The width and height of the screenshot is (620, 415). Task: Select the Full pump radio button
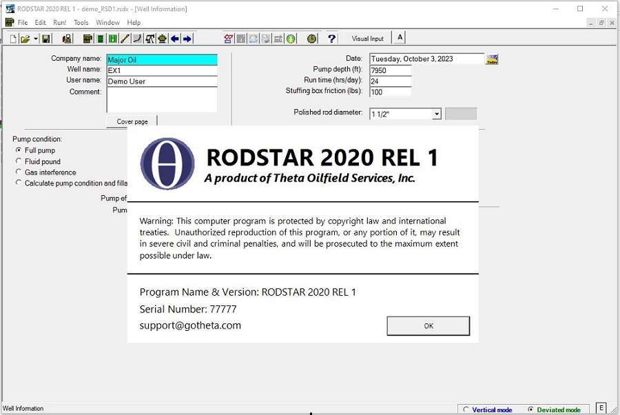tap(19, 150)
